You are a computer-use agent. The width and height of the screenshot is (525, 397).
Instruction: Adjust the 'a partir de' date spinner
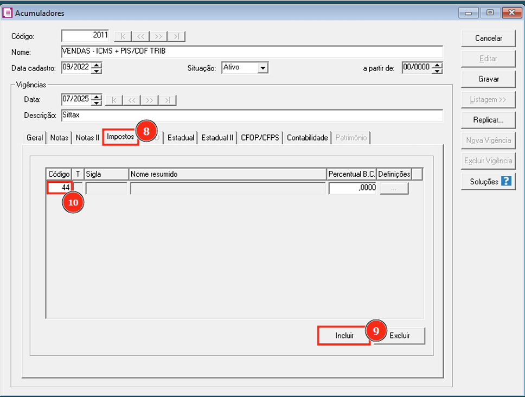coord(438,68)
